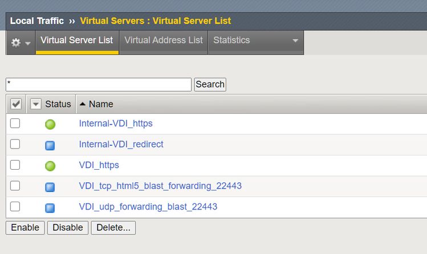427x254 pixels.
Task: Click the green status icon for VDI_https
Action: 50,166
